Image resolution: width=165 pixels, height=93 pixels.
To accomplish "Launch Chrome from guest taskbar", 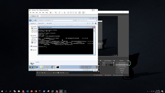I will pos(52,67).
